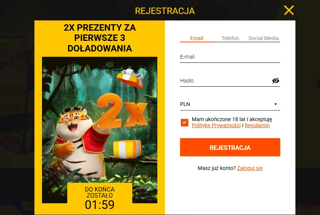This screenshot has width=320, height=215.
Task: Switch to the Social Media tab
Action: pos(264,38)
